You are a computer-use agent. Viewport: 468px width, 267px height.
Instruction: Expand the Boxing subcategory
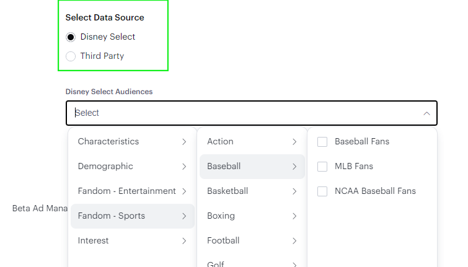[x=252, y=216]
